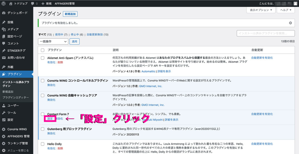Open the WordPress logo menu
The width and height of the screenshot is (299, 154).
(x=4, y=4)
